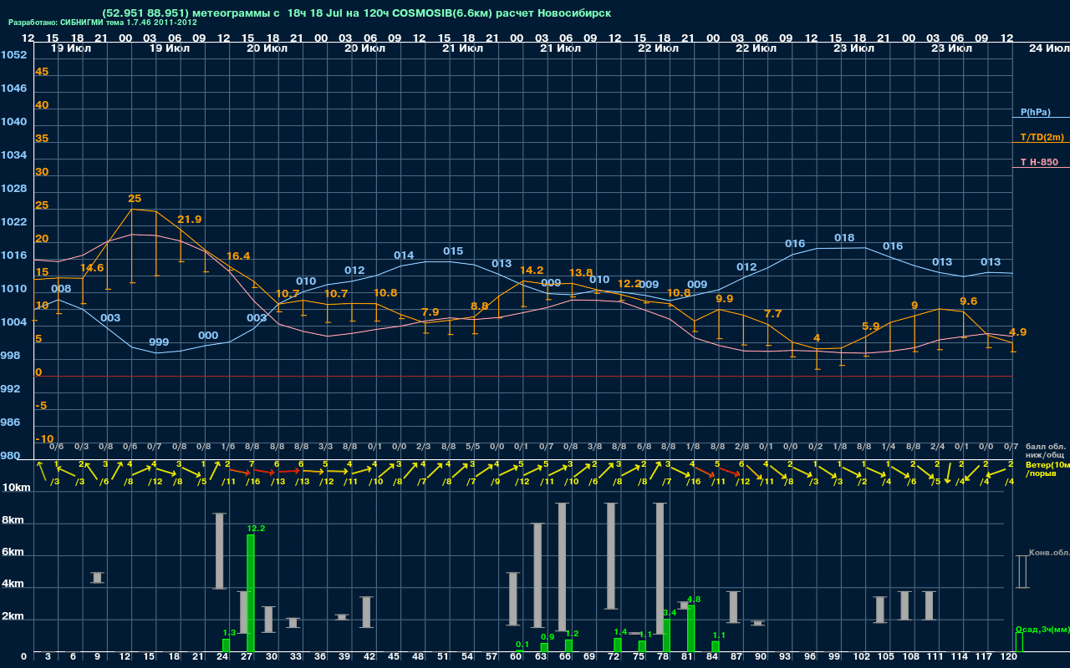The width and height of the screenshot is (1070, 668).
Task: Click hour 102 on the bottom axis
Action: click(x=862, y=658)
